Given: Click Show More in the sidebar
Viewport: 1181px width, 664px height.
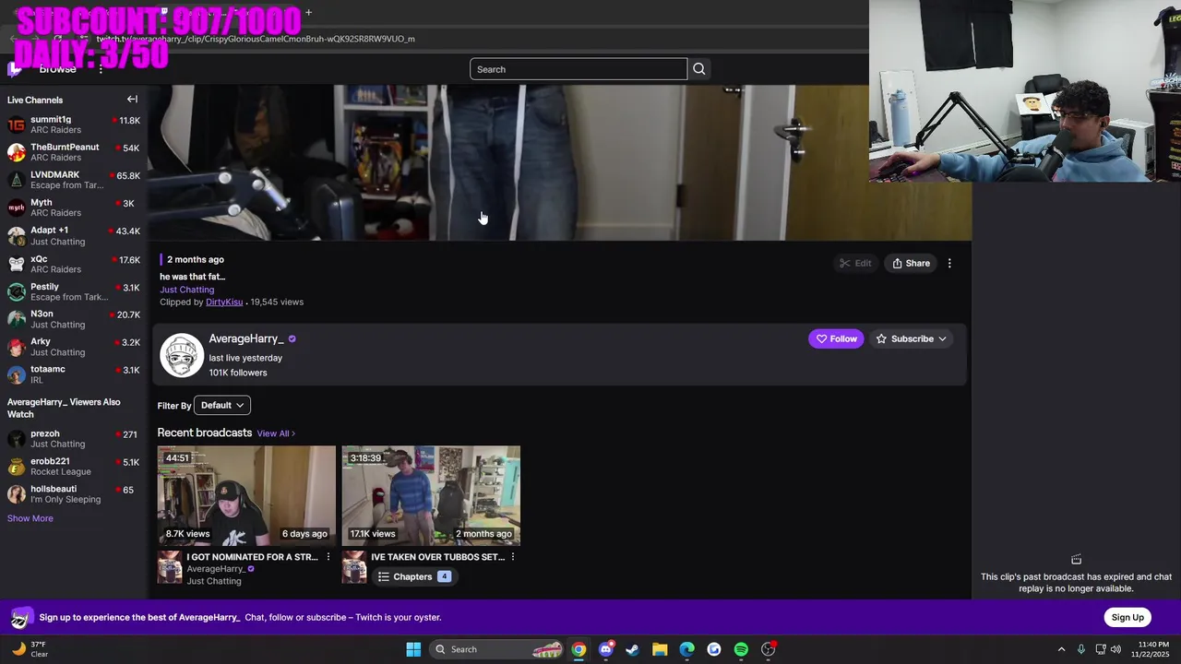Looking at the screenshot, I should (x=30, y=518).
